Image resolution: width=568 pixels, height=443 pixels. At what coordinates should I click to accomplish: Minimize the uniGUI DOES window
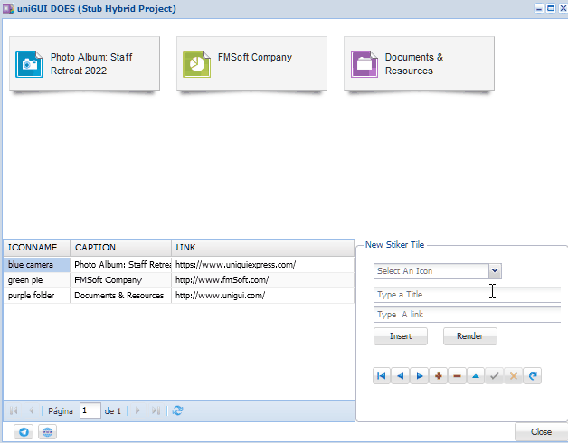click(x=539, y=8)
